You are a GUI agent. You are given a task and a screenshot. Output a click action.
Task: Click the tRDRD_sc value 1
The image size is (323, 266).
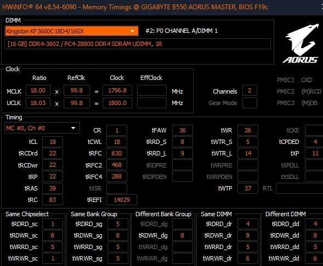[x=53, y=224]
